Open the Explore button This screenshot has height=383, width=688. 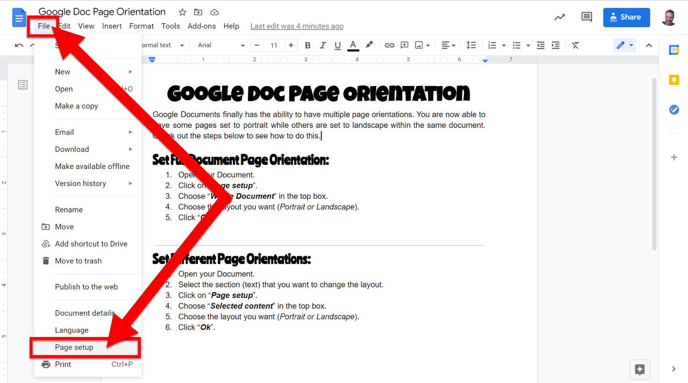tap(640, 370)
